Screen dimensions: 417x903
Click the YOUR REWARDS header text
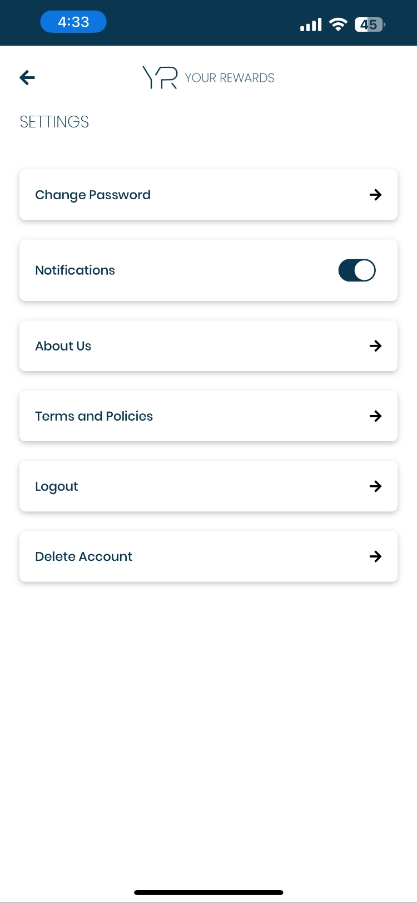[x=230, y=78]
